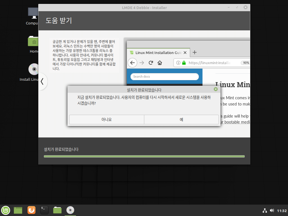Open the Home folder desktop icon
288x216 pixels.
click(x=33, y=44)
